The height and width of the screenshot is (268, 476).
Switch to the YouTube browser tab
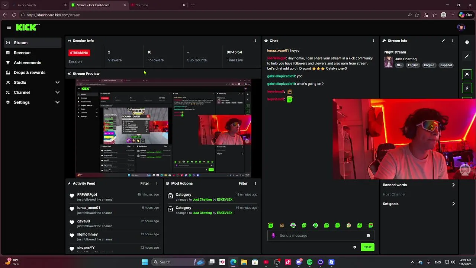pyautogui.click(x=158, y=5)
